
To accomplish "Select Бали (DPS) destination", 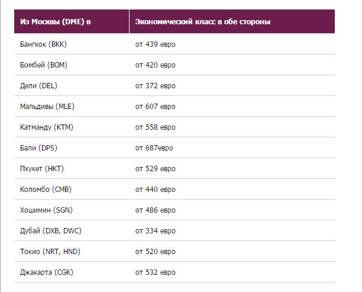I will pyautogui.click(x=38, y=148).
